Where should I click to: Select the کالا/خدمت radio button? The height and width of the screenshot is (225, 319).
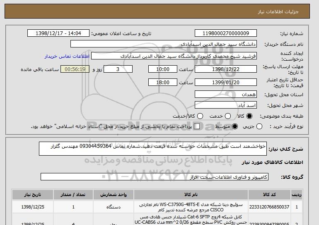(200, 116)
